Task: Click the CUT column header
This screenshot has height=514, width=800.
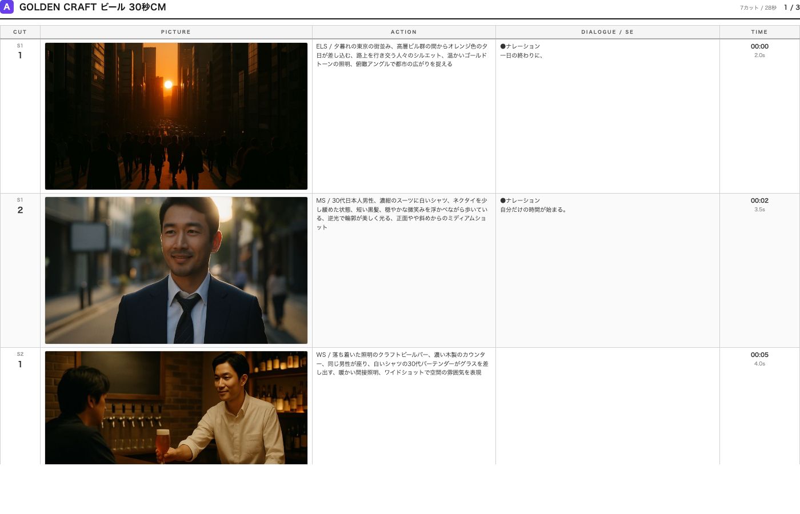Action: [20, 32]
